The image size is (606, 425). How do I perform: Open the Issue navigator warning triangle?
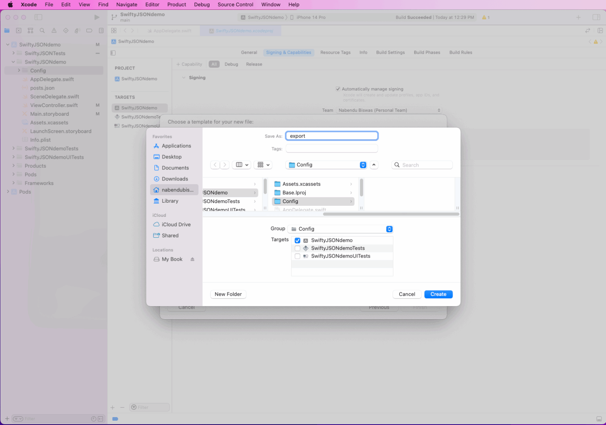click(54, 30)
